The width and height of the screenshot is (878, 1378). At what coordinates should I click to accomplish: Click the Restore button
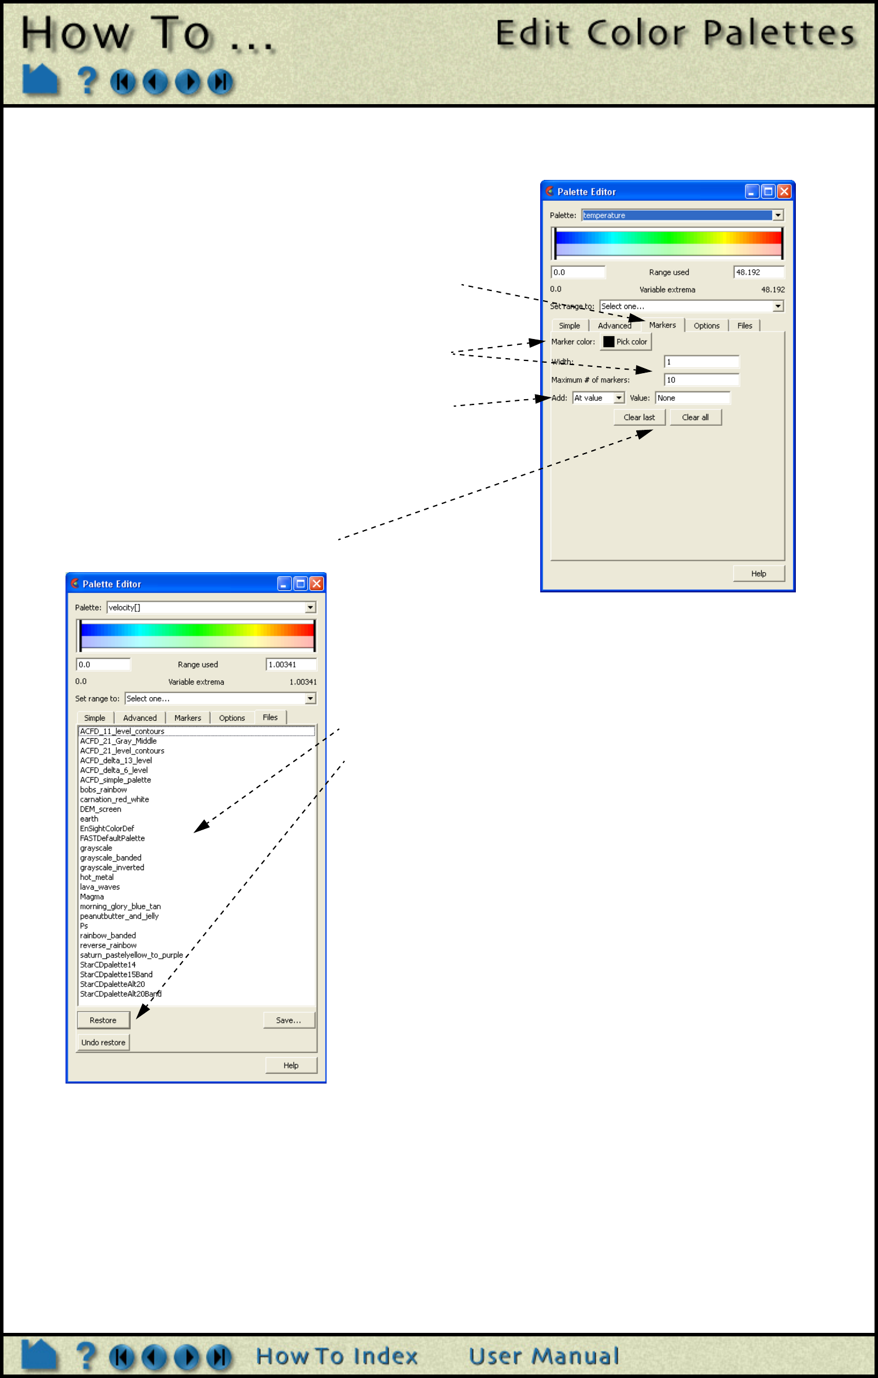(x=103, y=1020)
